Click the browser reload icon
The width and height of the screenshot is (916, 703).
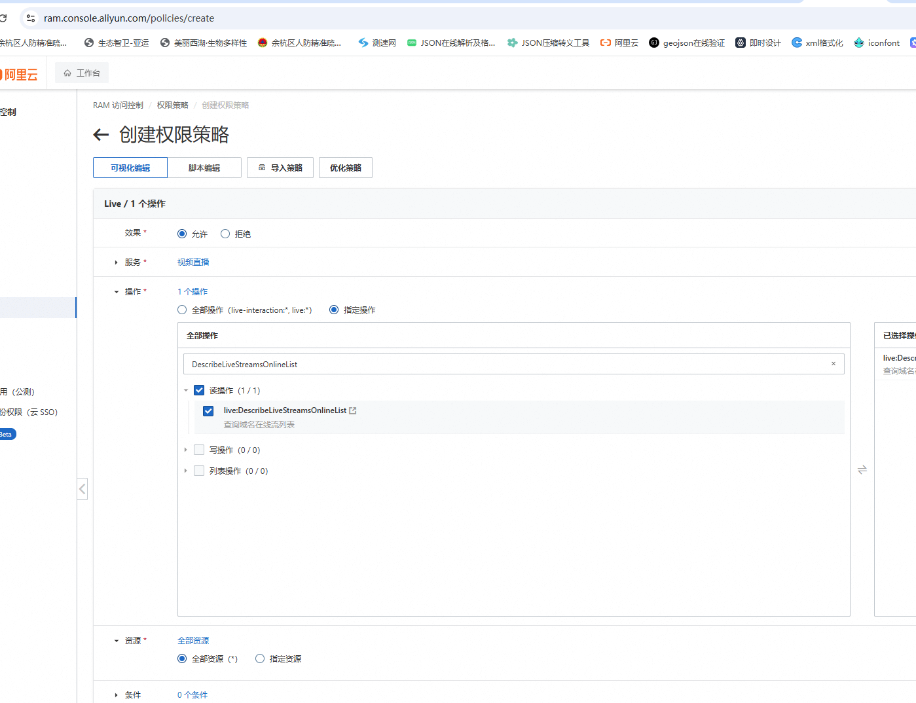[3, 18]
